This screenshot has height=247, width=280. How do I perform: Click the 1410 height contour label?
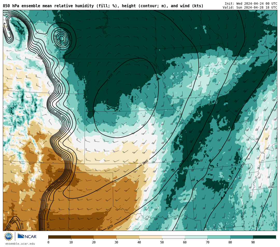[110, 76]
